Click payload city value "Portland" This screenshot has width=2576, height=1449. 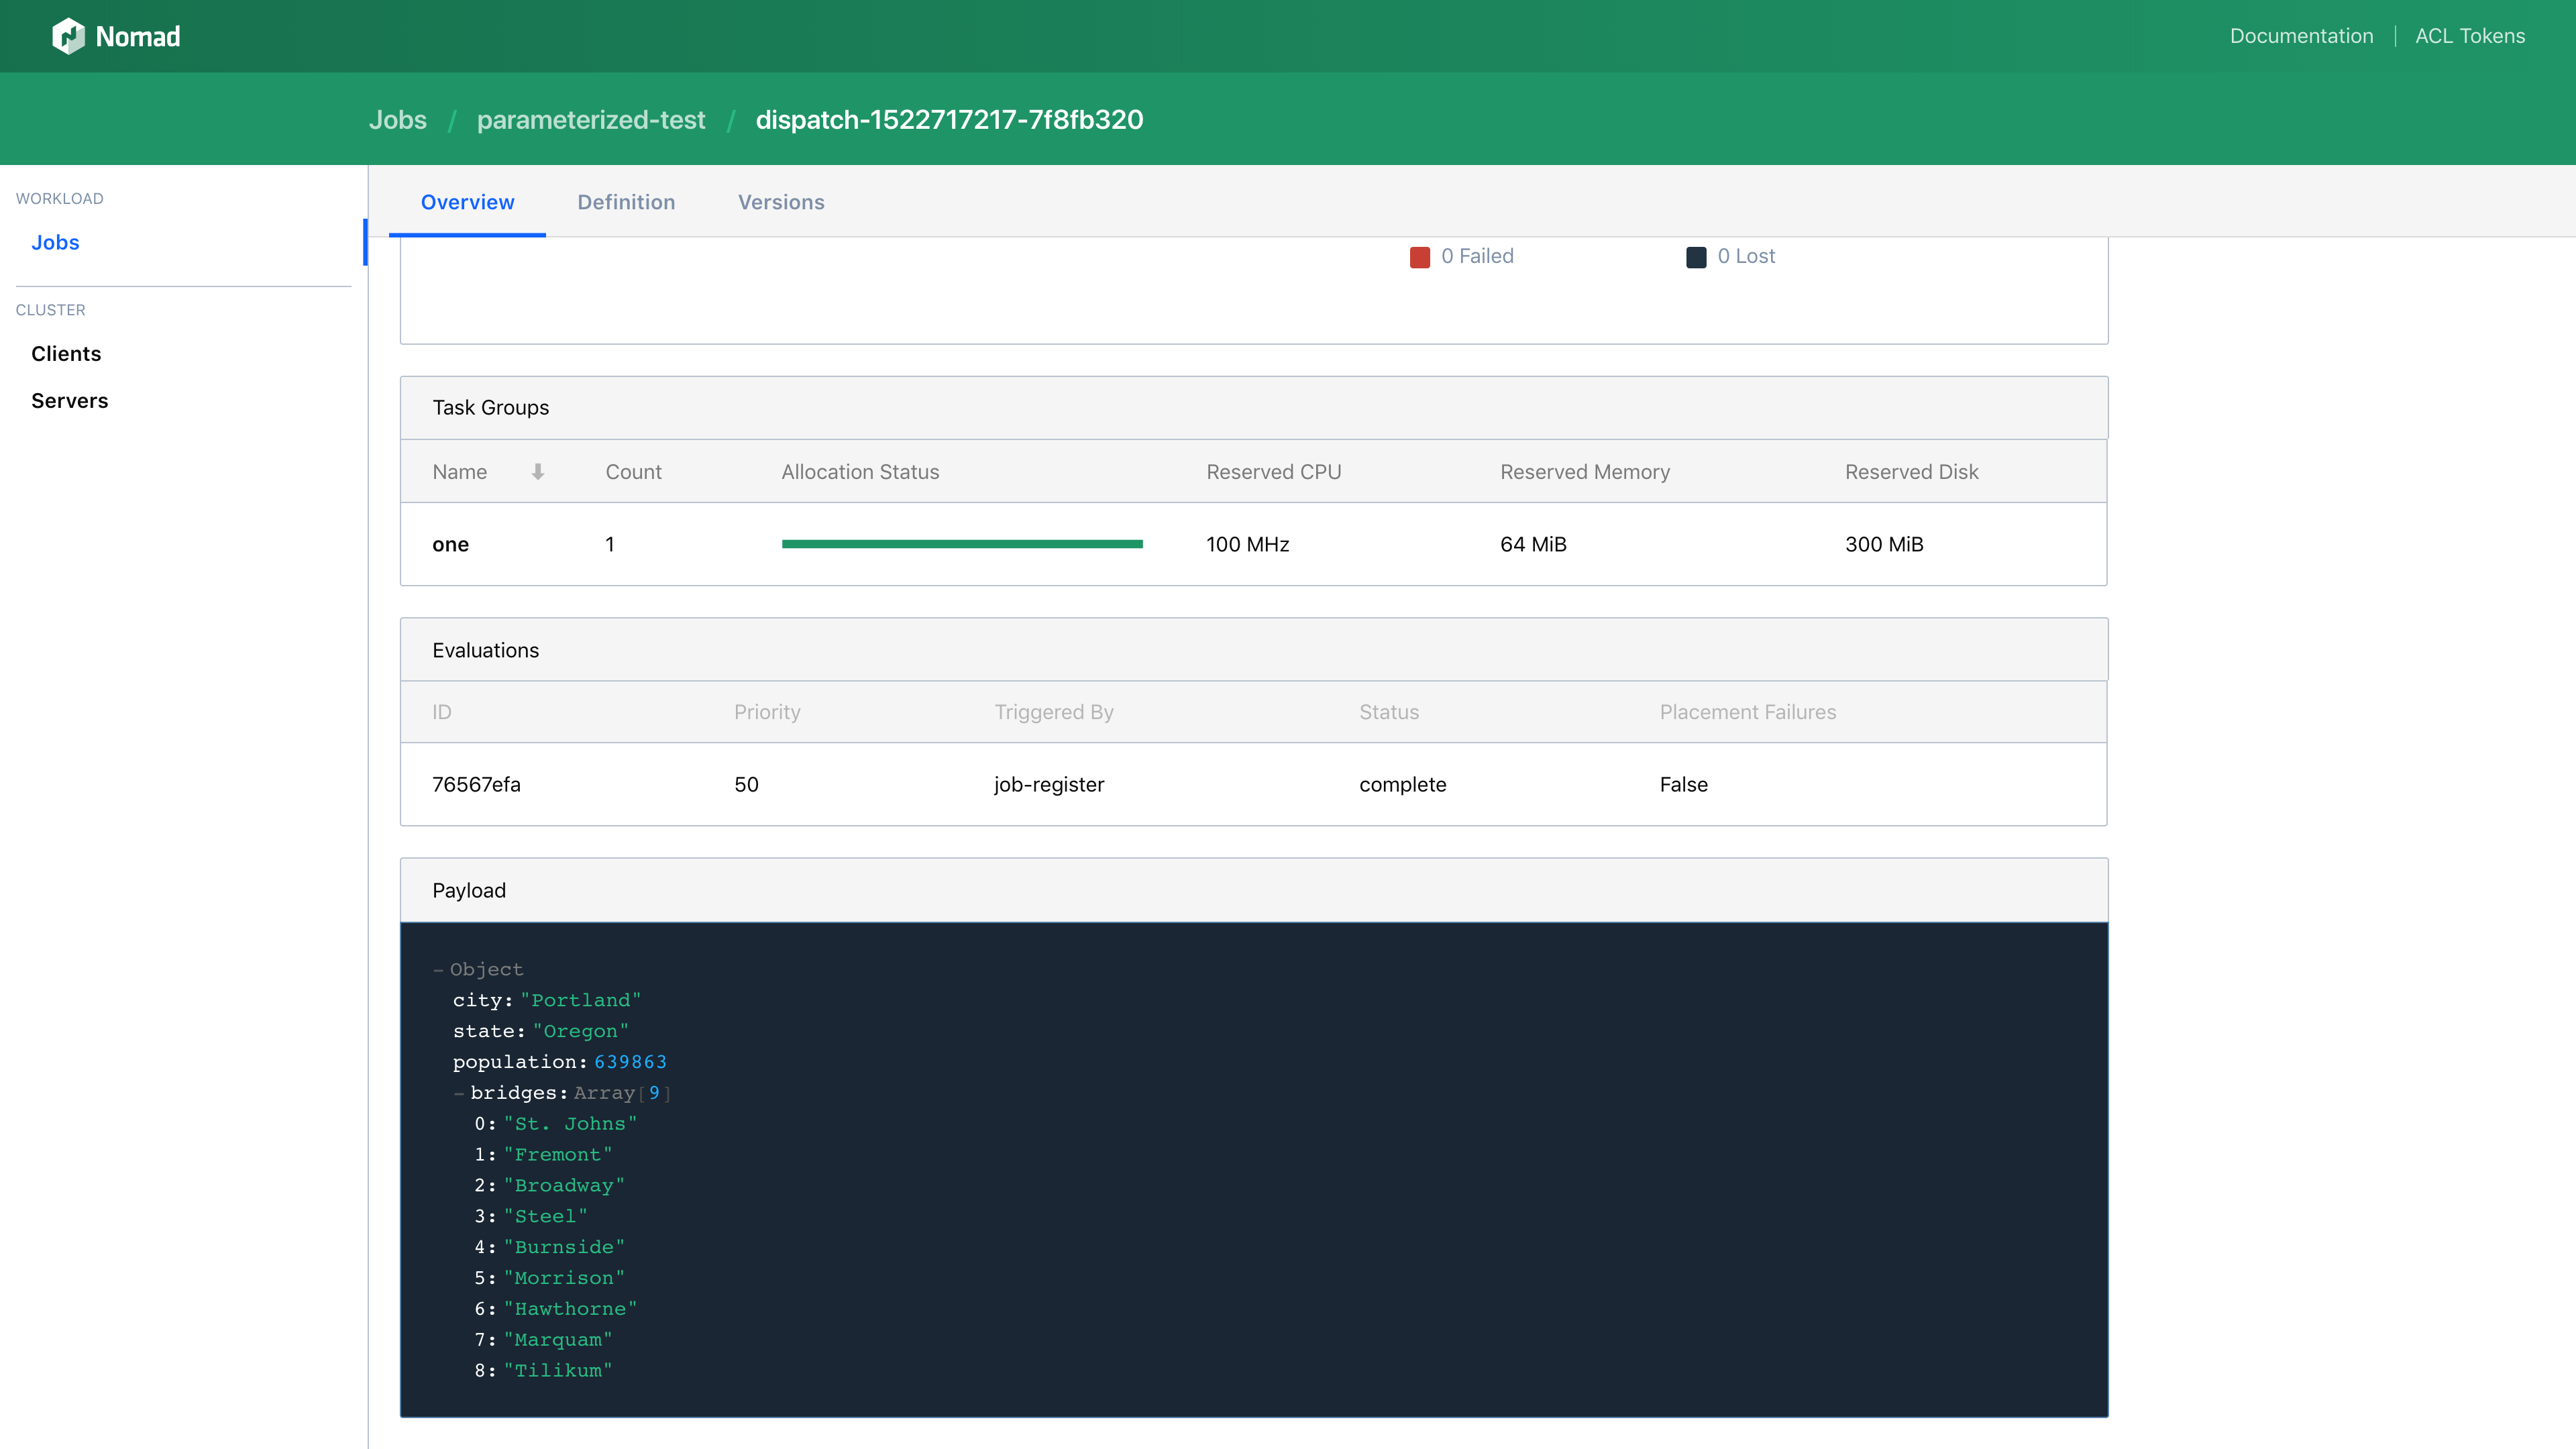click(x=580, y=1001)
